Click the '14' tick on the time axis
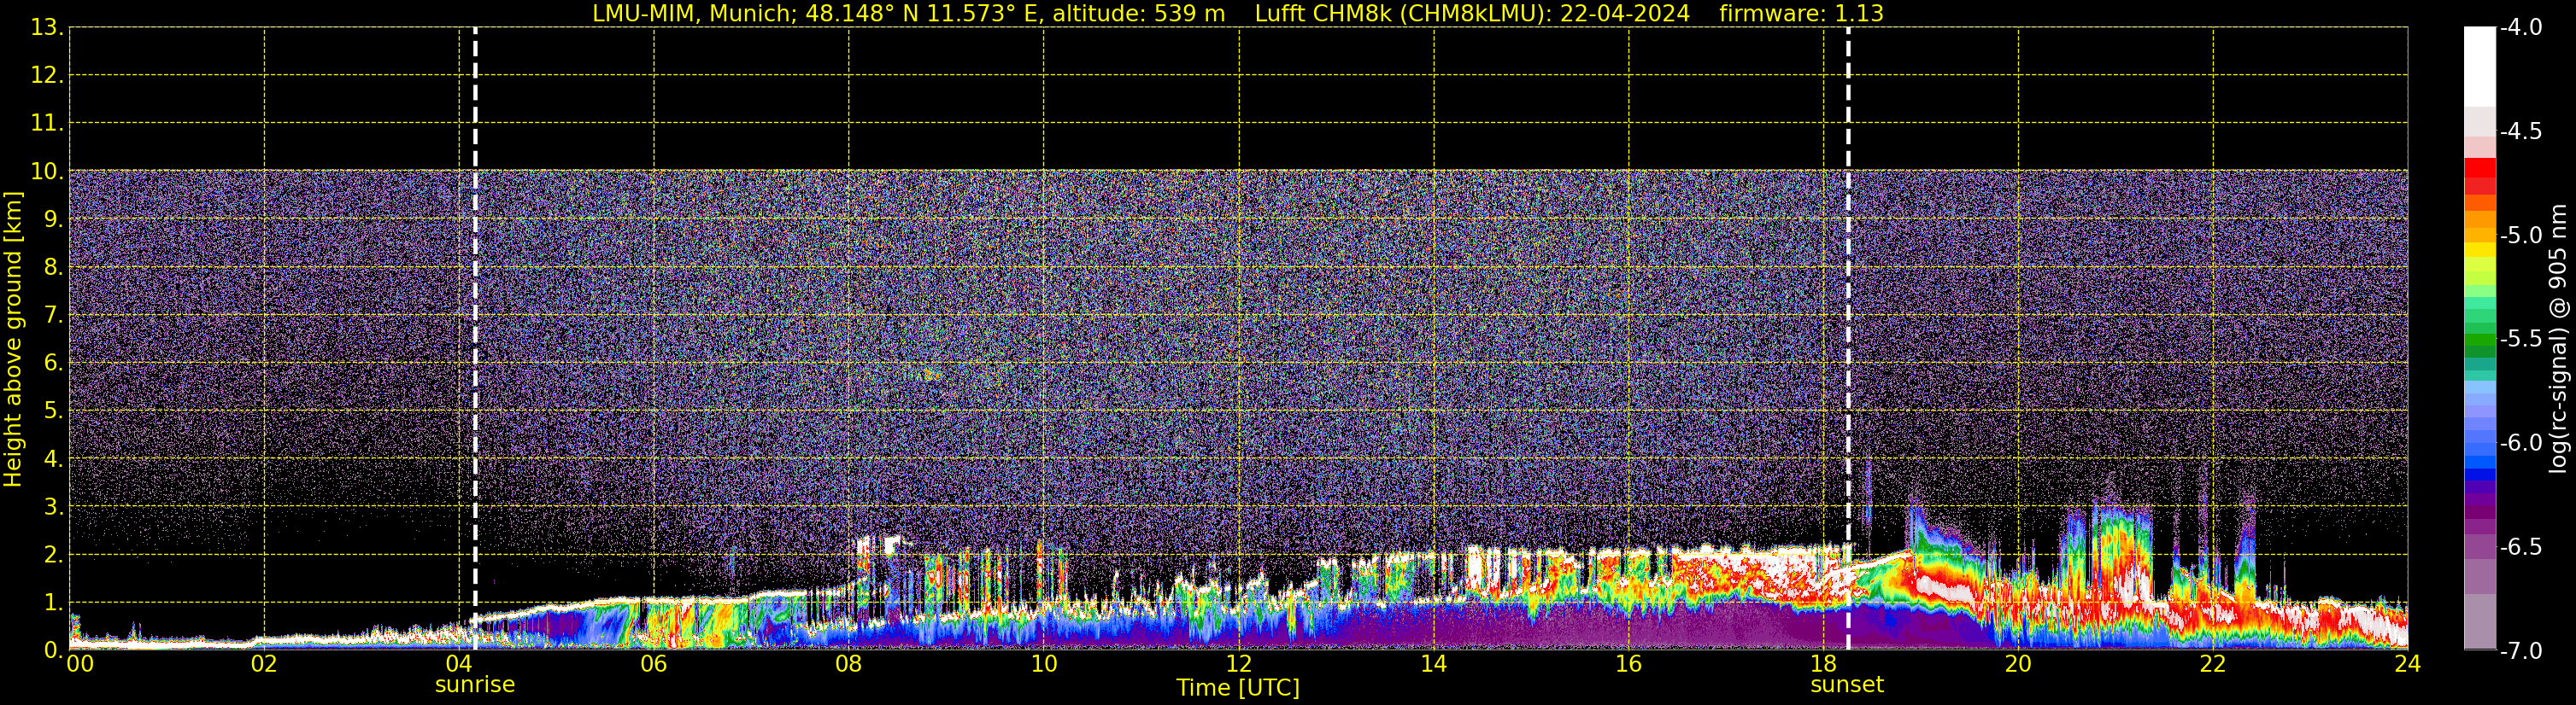 coord(1434,664)
